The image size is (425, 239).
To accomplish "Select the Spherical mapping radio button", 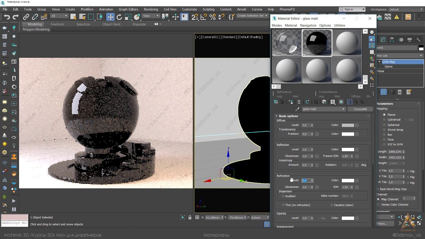I will pos(384,125).
